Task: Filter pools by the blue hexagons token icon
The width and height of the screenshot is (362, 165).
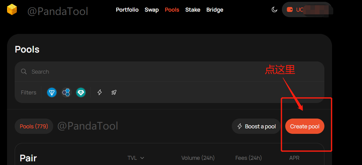Action: click(x=66, y=92)
